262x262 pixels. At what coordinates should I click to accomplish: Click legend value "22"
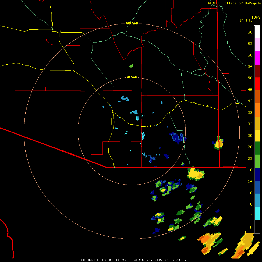250,158
